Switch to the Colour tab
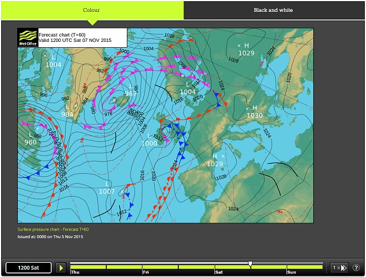Viewport: 366px width, 277px height. (91, 10)
